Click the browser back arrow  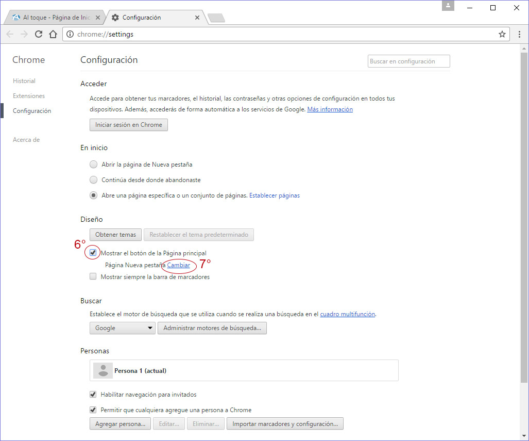click(x=10, y=34)
